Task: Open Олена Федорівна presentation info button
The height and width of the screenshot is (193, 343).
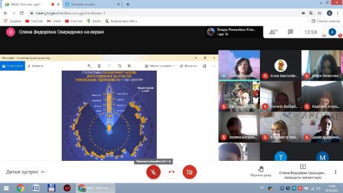Action: tap(303, 172)
